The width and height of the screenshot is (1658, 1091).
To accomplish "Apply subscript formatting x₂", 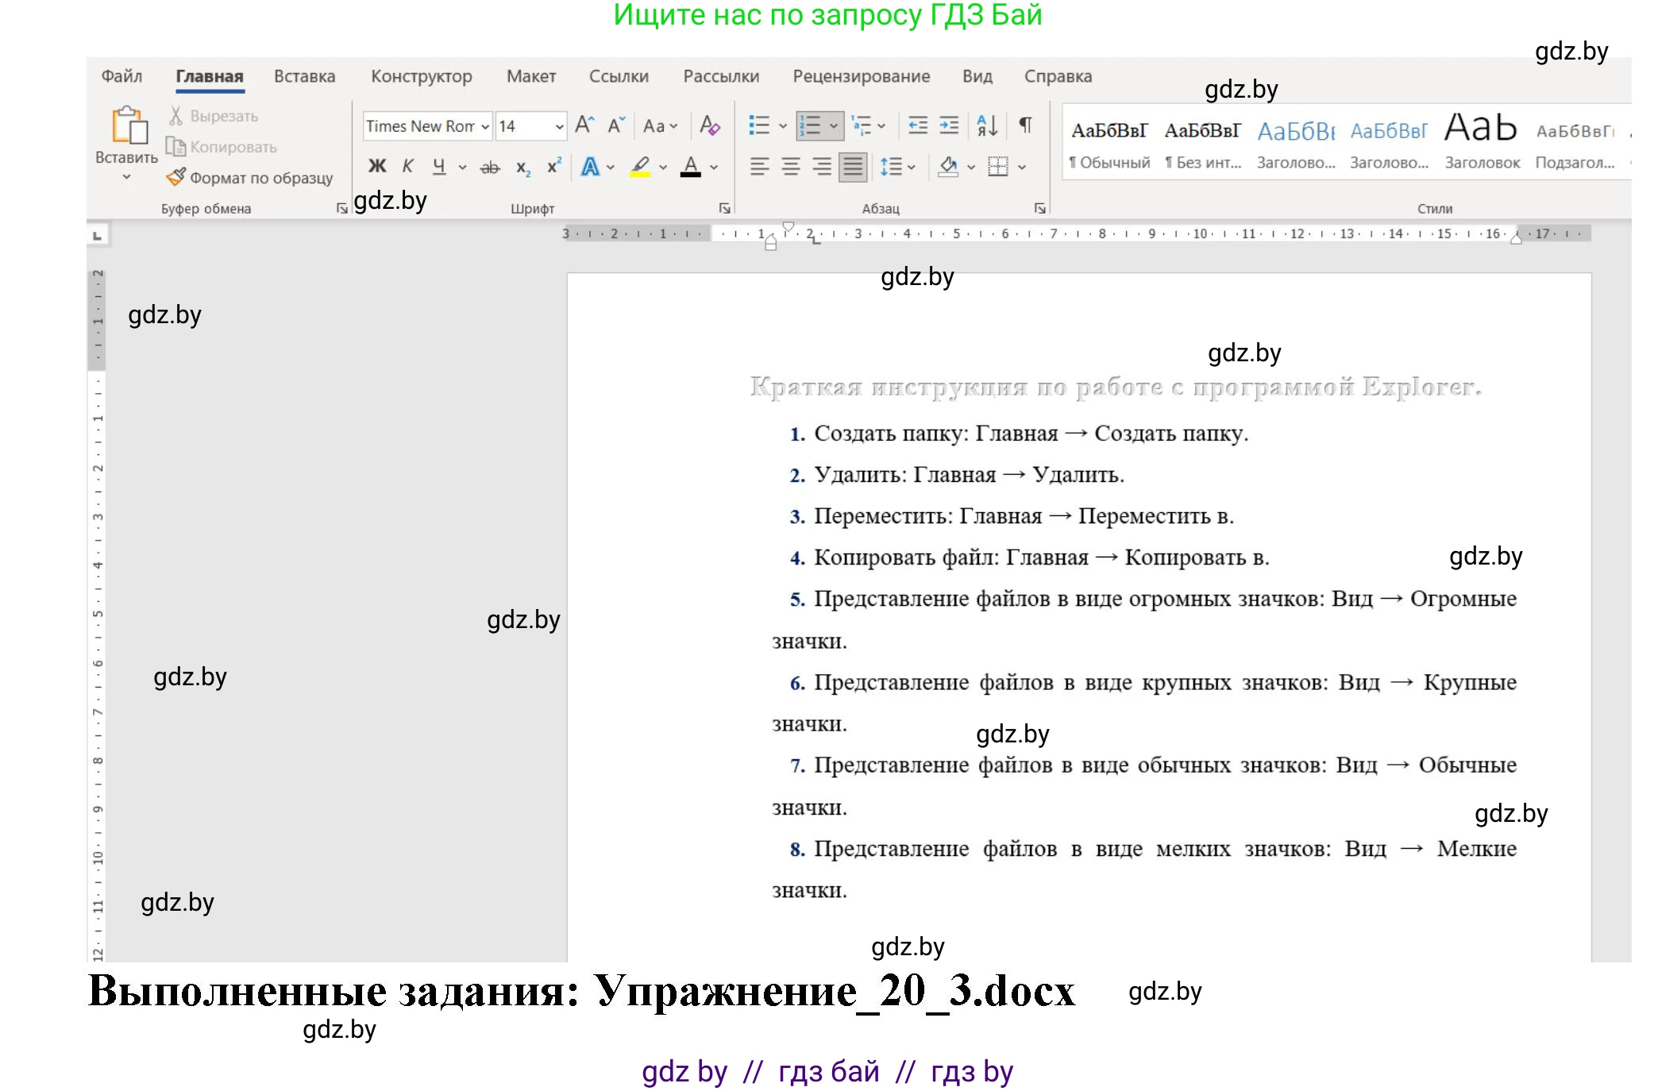I will [522, 168].
